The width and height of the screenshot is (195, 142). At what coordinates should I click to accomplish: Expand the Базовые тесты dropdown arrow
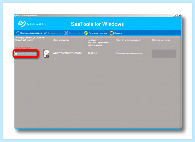tap(62, 33)
